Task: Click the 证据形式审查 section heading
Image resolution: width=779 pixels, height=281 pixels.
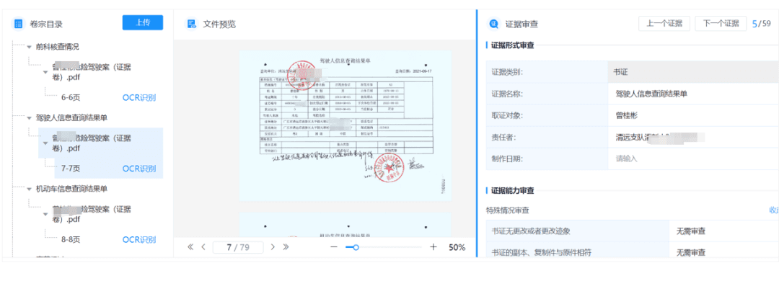Action: [513, 45]
